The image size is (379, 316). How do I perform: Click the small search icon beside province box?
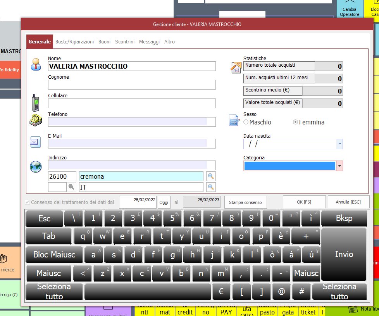coord(71,187)
